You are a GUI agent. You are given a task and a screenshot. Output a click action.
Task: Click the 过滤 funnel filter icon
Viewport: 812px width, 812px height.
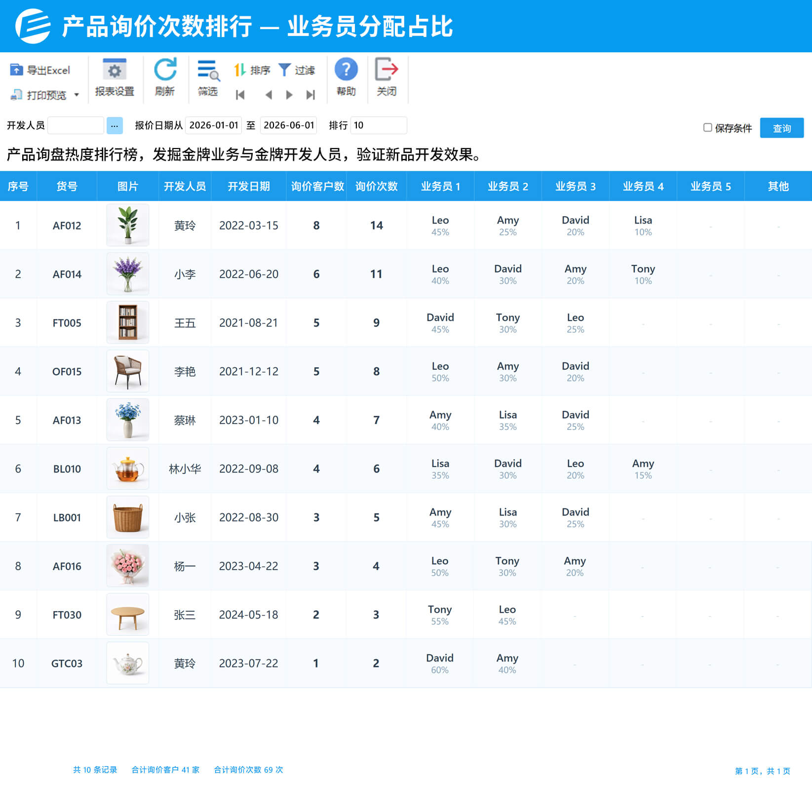[284, 70]
